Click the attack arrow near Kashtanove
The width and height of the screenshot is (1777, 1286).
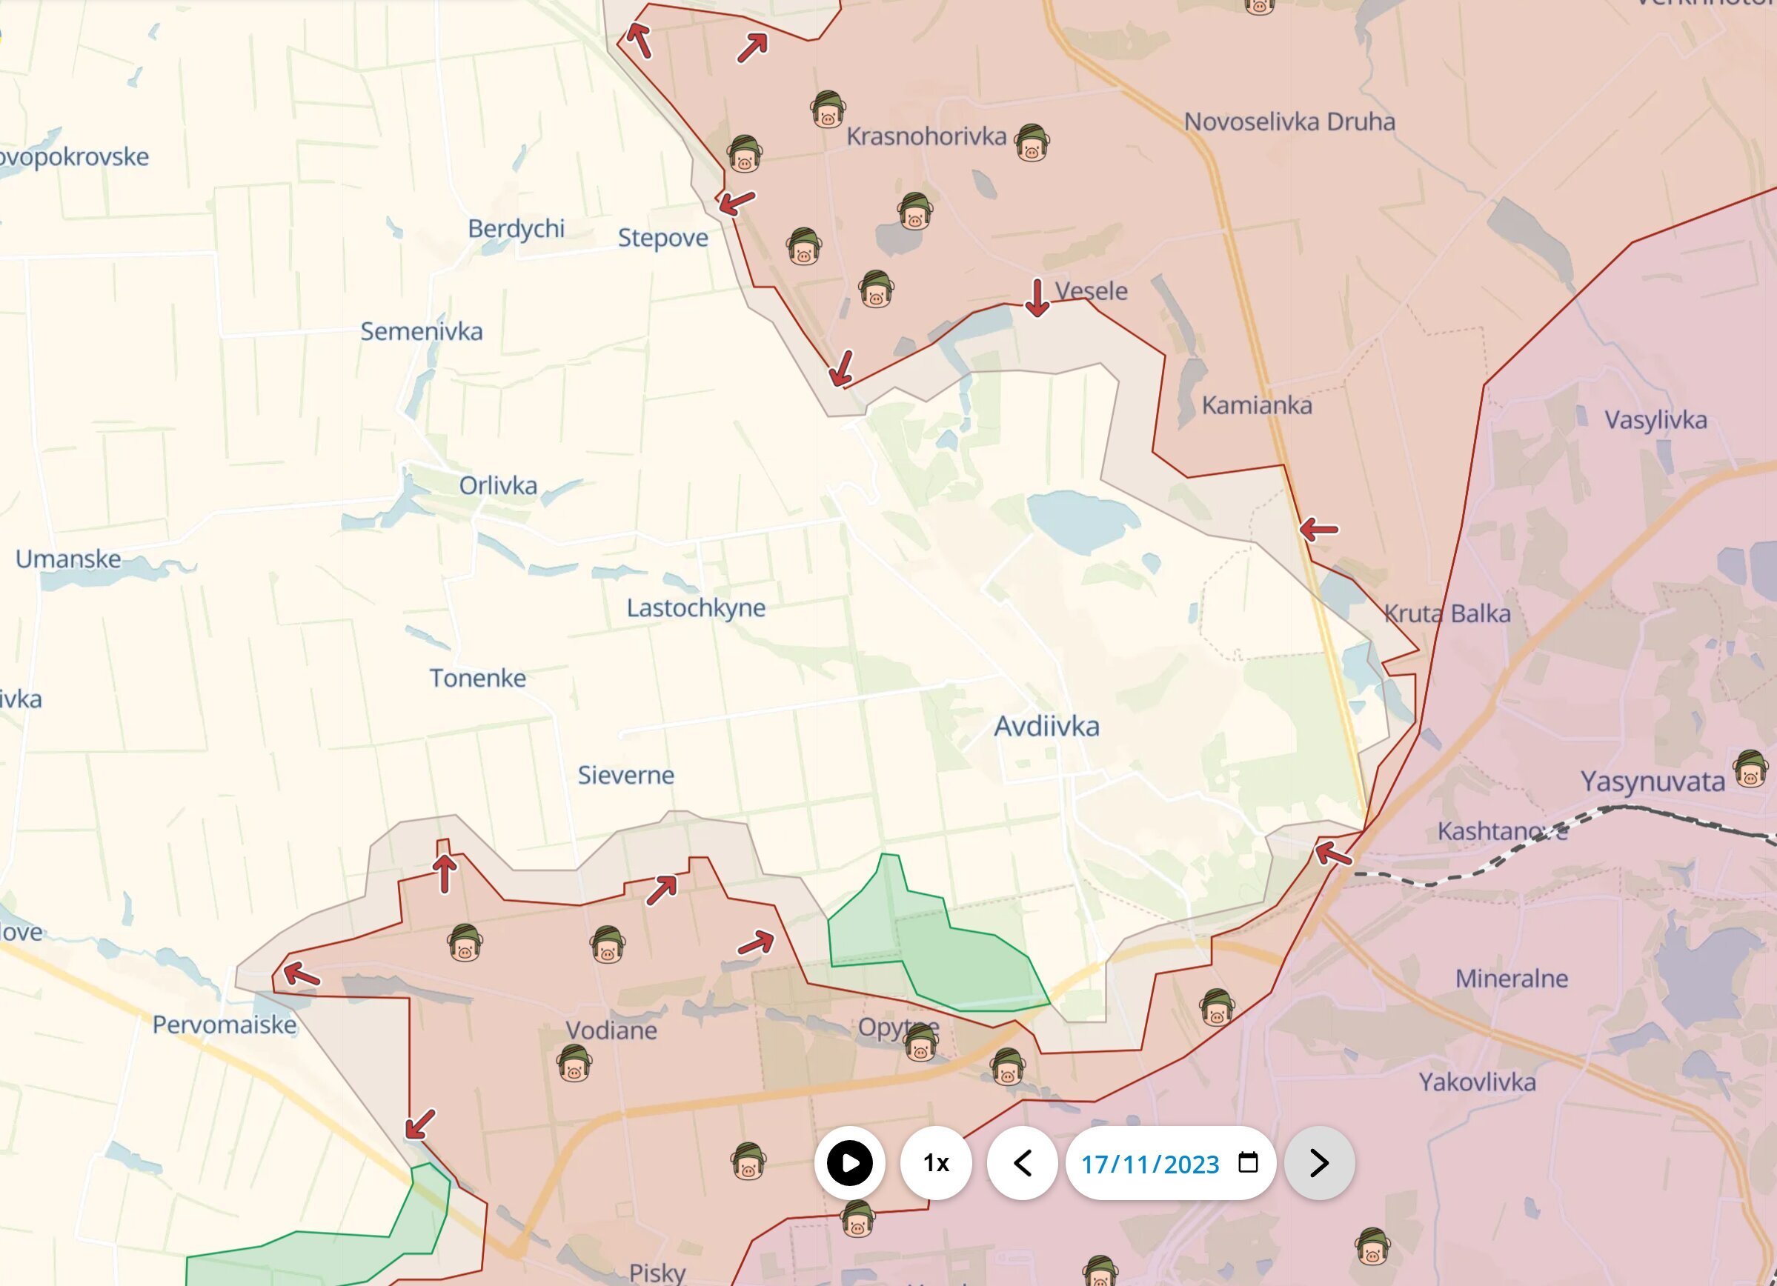[1332, 853]
